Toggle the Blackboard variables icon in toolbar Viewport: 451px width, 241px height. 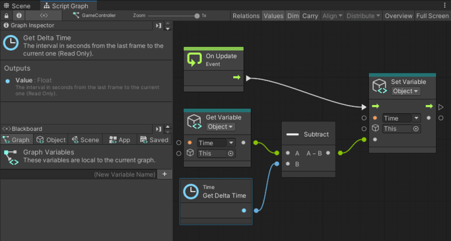[x=44, y=16]
